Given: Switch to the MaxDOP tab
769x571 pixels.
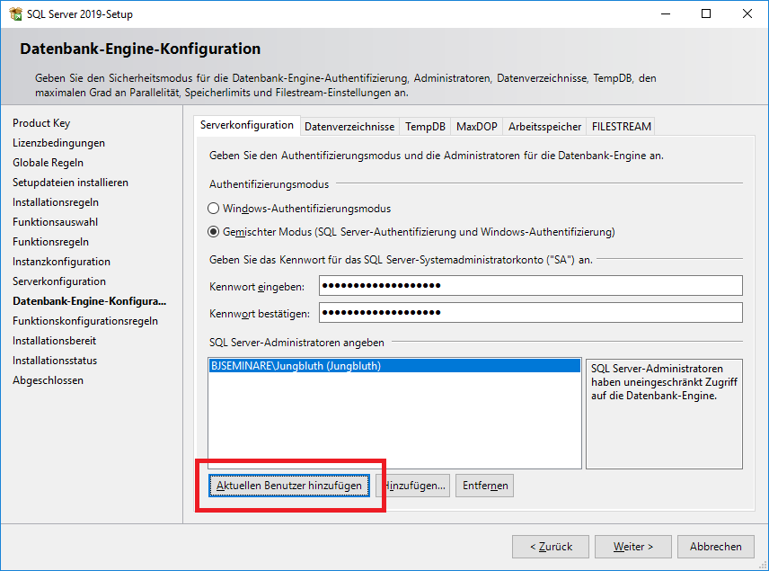Looking at the screenshot, I should pyautogui.click(x=476, y=126).
